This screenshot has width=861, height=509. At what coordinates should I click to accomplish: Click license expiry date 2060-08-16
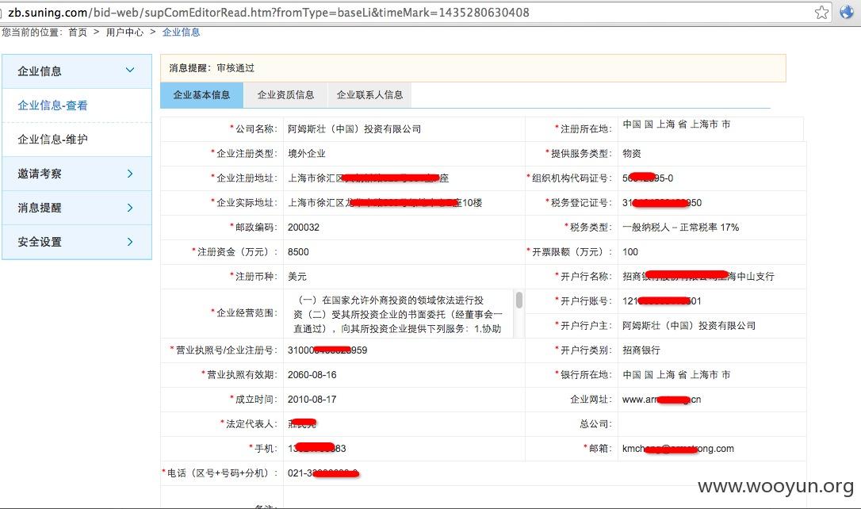(x=312, y=375)
